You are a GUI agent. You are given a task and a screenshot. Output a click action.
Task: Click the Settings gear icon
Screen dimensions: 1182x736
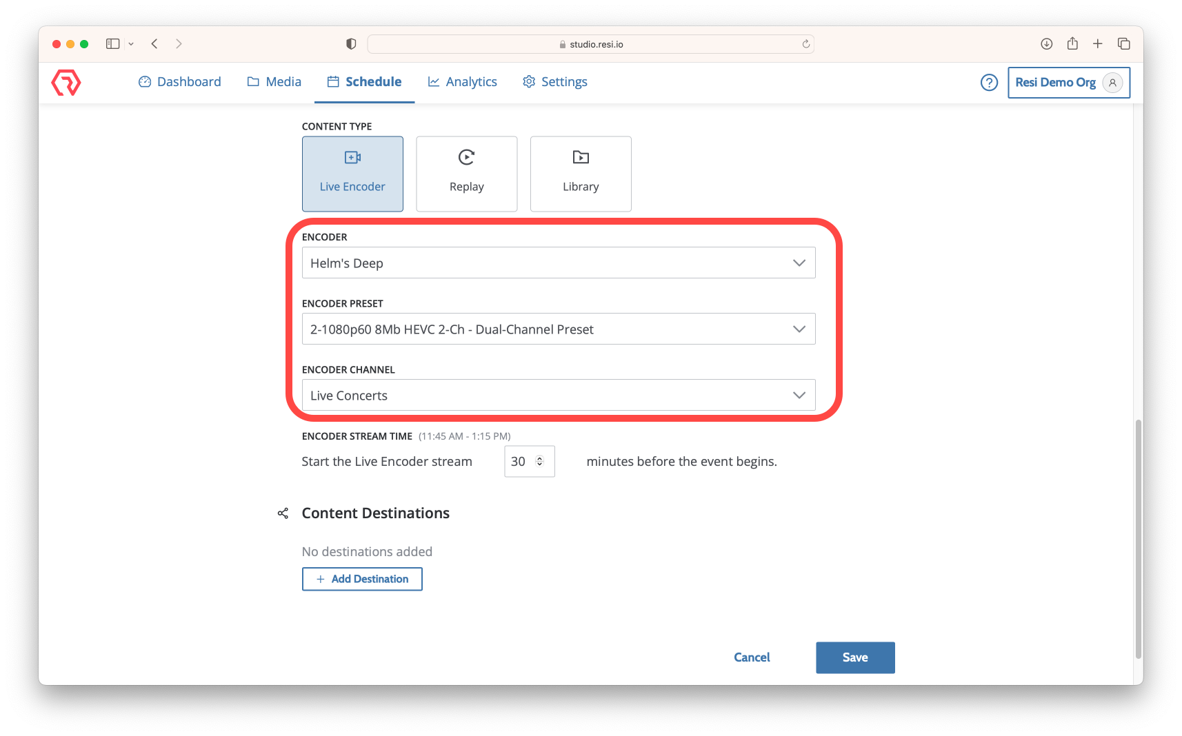click(x=529, y=81)
